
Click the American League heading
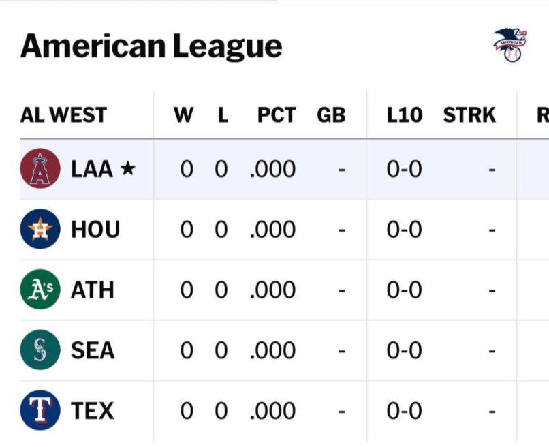pos(151,46)
